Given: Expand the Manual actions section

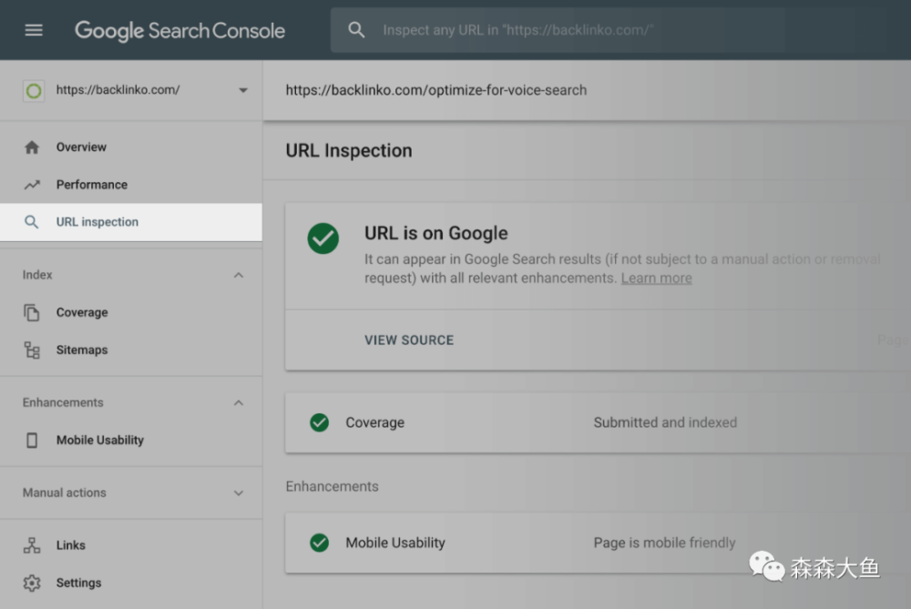Looking at the screenshot, I should [x=239, y=493].
